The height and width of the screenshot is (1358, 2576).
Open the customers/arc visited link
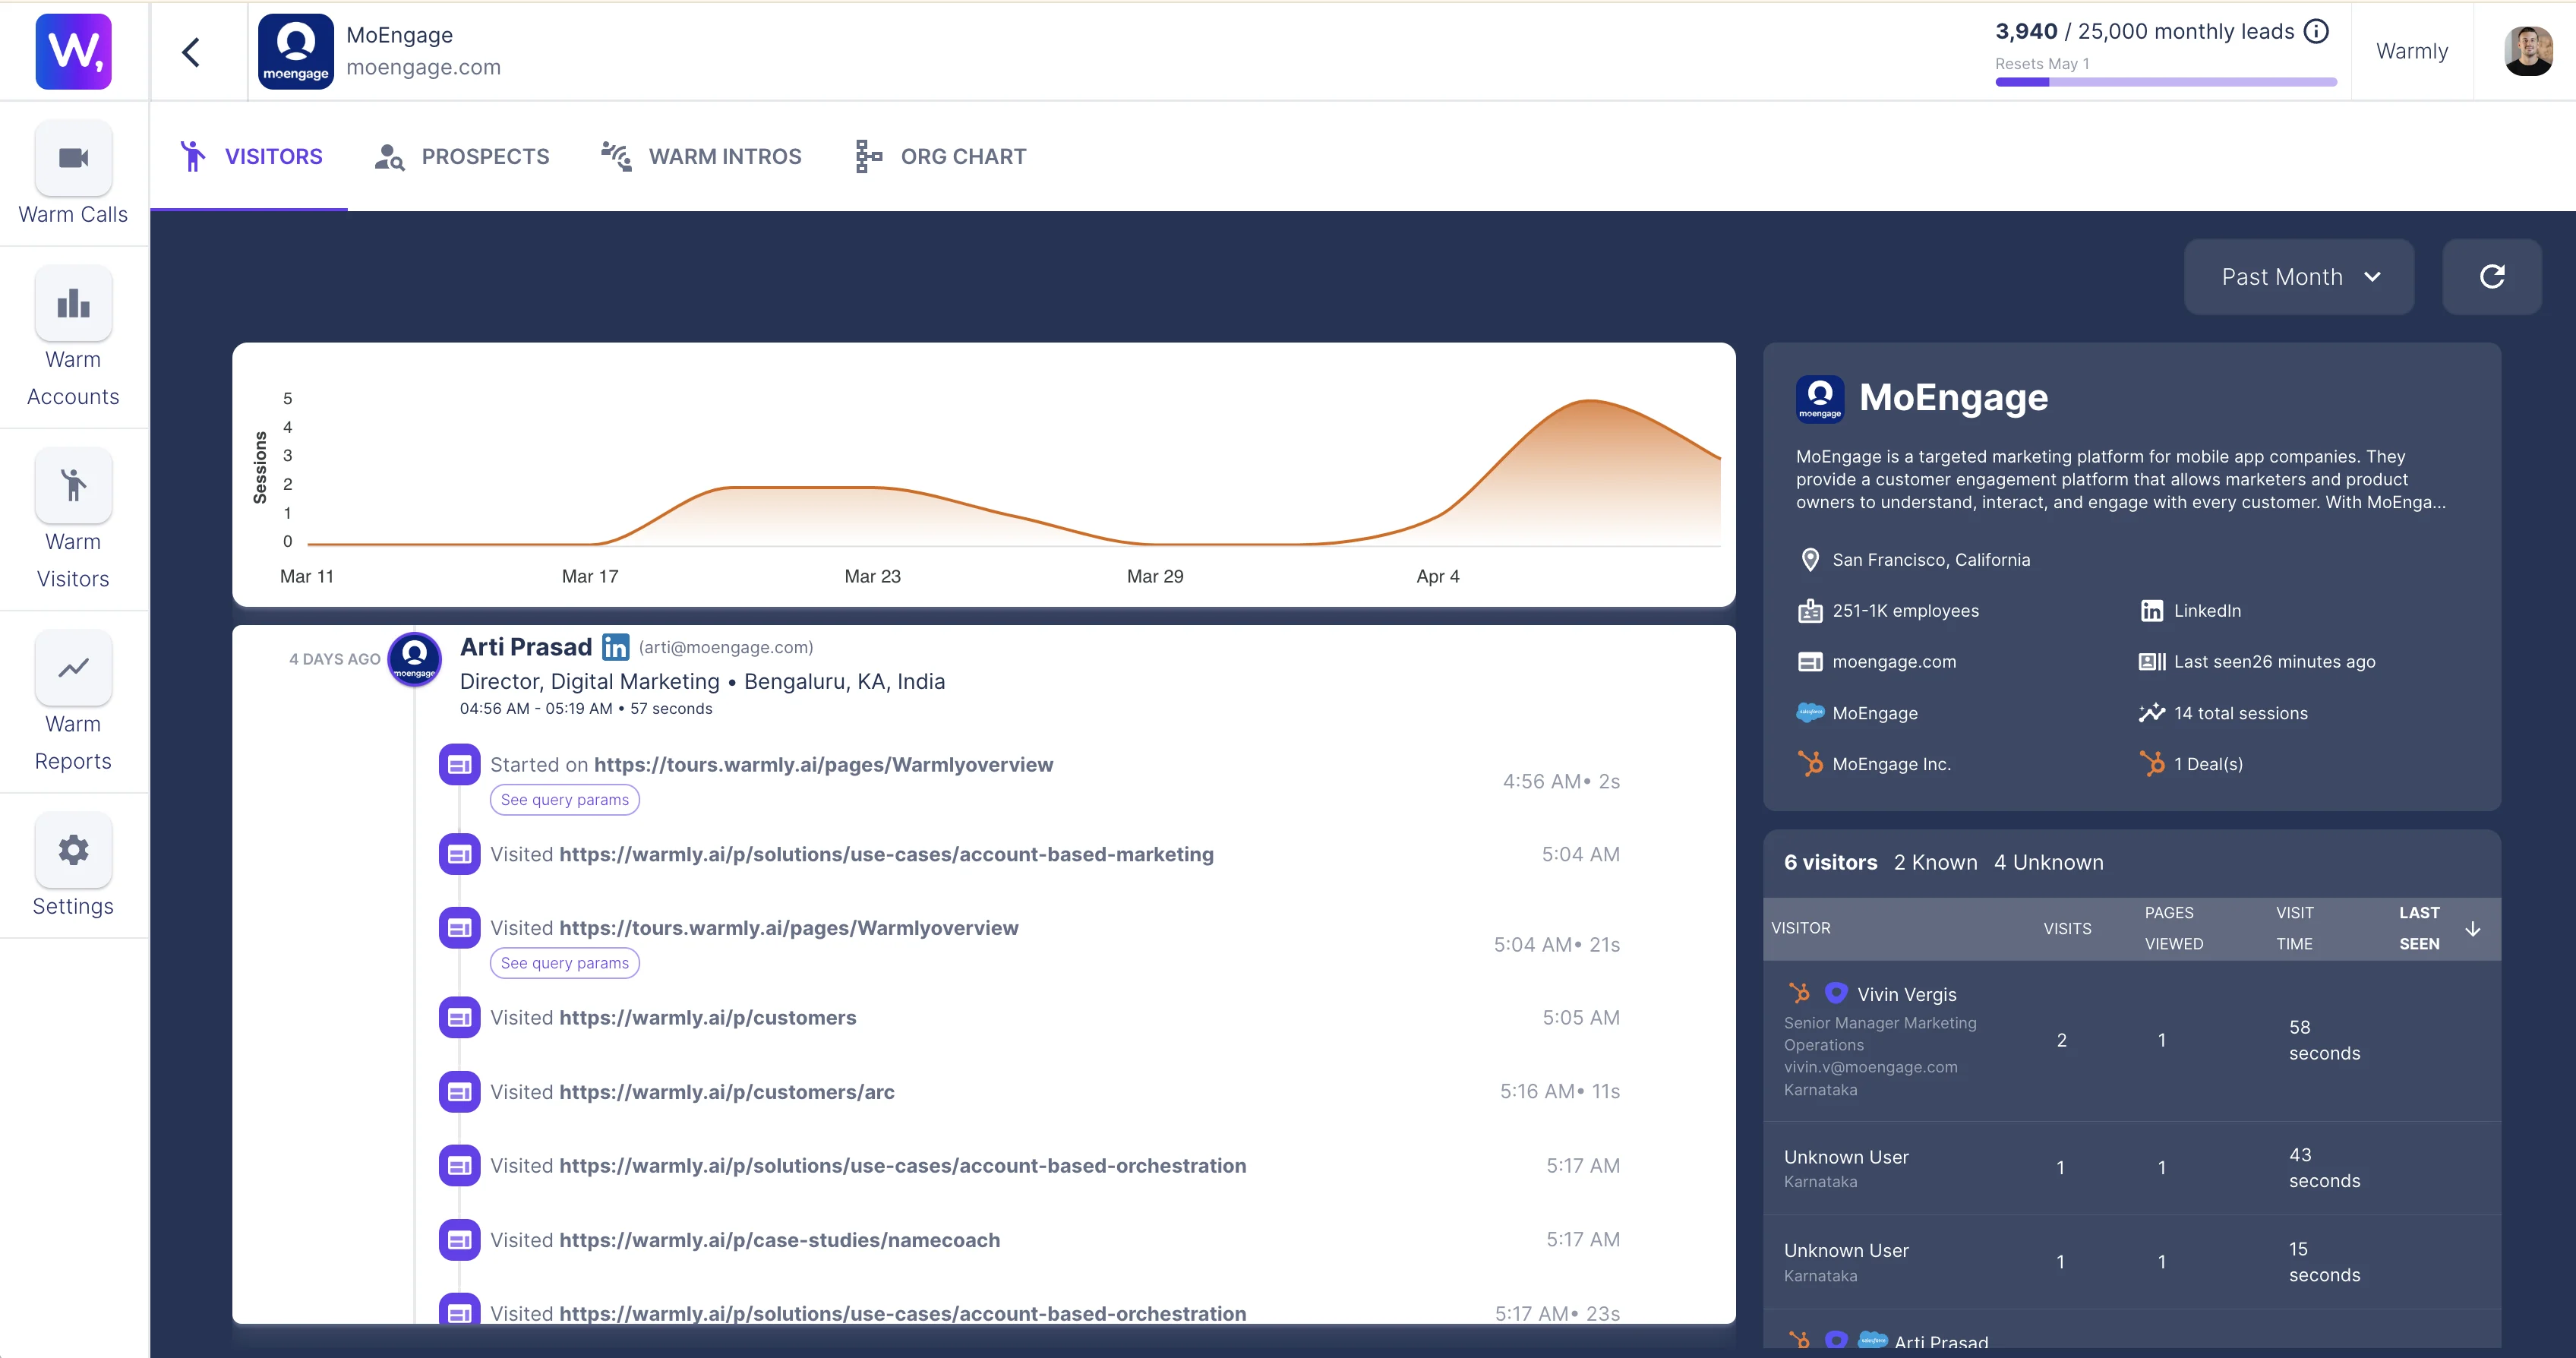726,1092
